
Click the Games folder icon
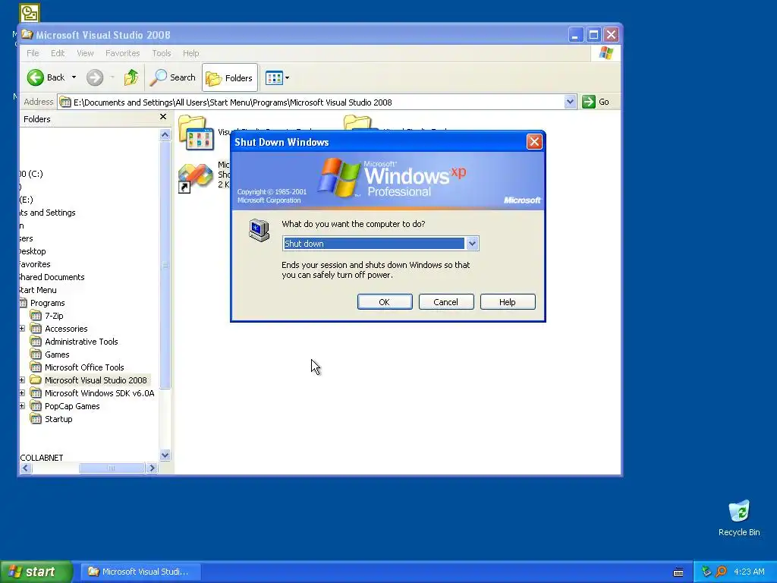click(36, 355)
